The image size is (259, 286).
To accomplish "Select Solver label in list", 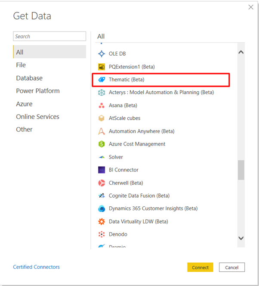I will pos(116,157).
